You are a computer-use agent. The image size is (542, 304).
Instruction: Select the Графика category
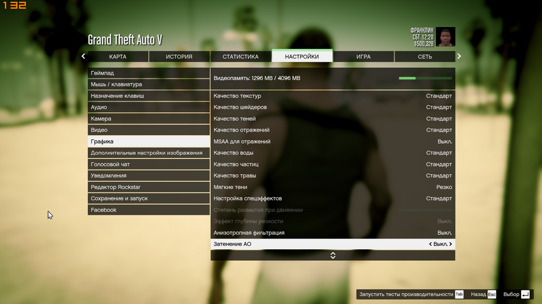tap(149, 141)
